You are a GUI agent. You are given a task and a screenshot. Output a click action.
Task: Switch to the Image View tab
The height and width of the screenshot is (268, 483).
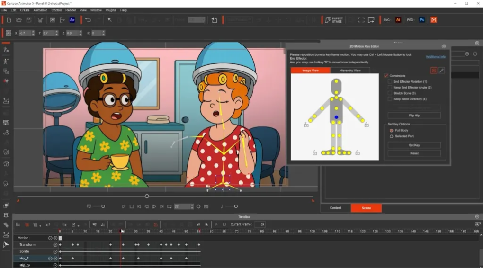[x=310, y=71]
